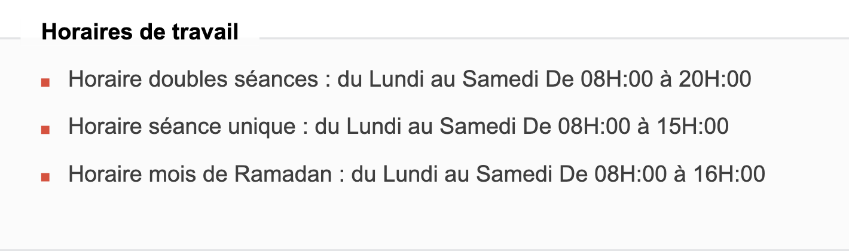Viewport: 849px width, 251px height.
Task: Click the red bullet beside séance unique
Action: click(45, 130)
